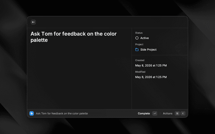Click the task title heading text
Screen dimensions: 215x134
point(74,37)
